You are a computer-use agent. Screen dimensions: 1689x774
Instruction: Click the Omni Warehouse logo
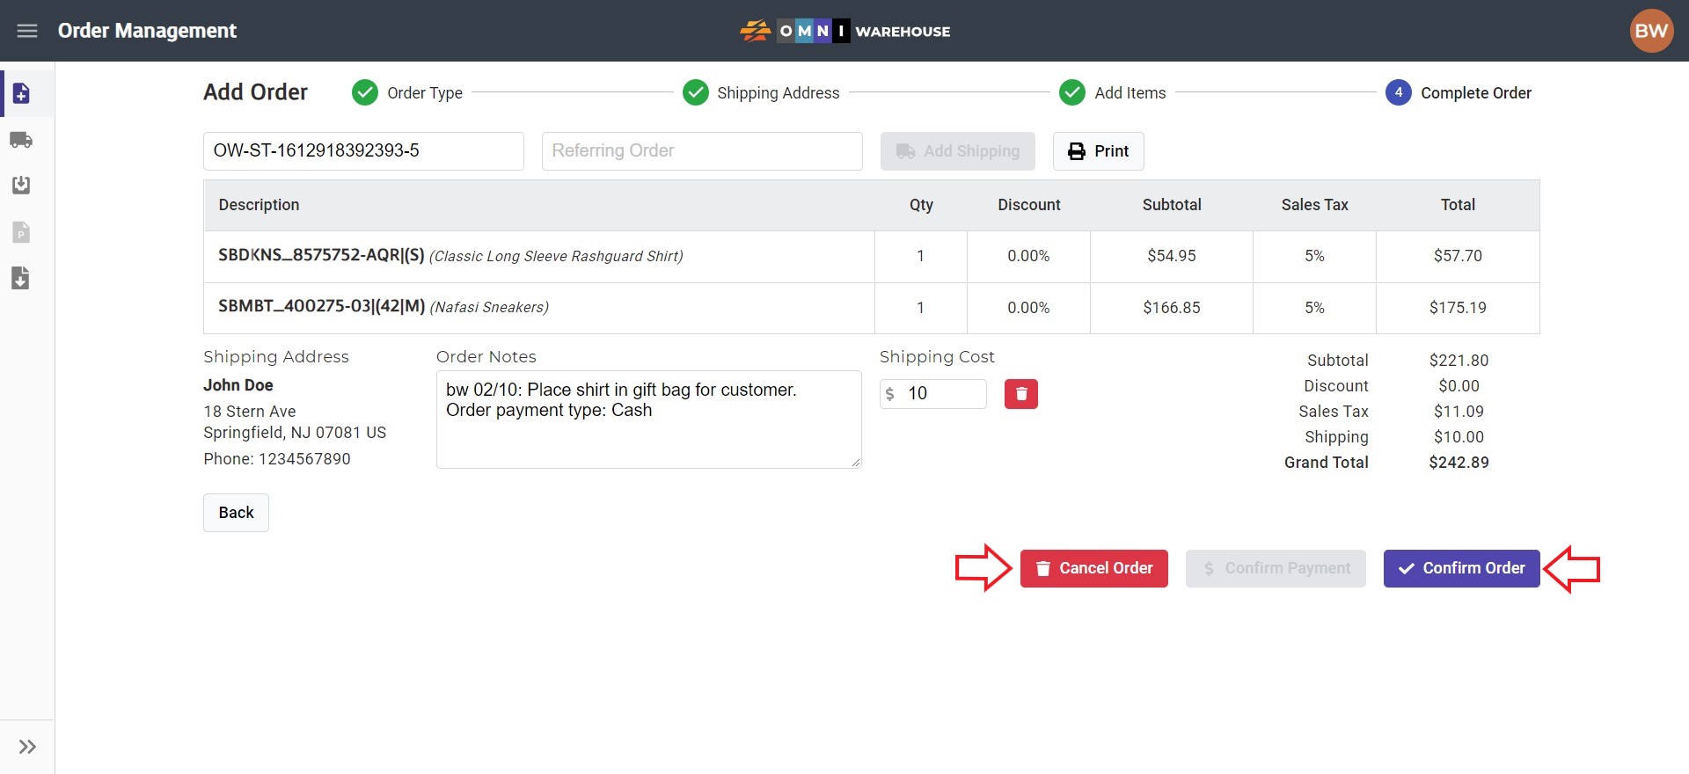tap(844, 31)
